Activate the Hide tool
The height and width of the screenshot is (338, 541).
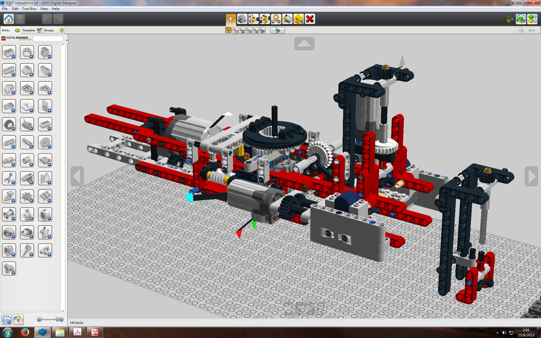pos(298,19)
